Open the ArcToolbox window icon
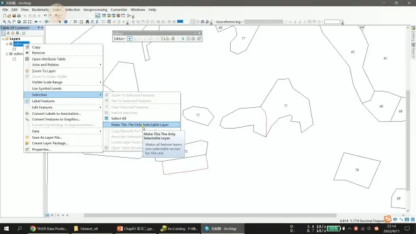Image resolution: width=416 pixels, height=234 pixels. point(118,16)
